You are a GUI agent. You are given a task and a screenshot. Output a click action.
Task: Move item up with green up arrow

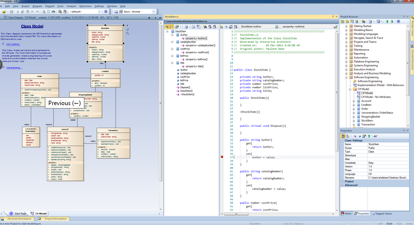[387, 21]
